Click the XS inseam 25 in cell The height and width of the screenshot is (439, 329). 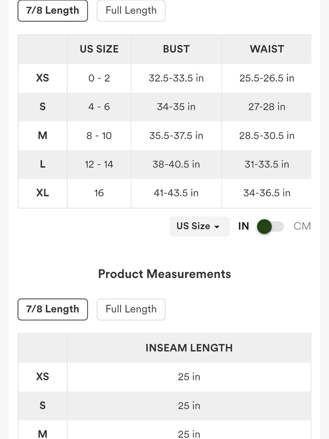189,377
